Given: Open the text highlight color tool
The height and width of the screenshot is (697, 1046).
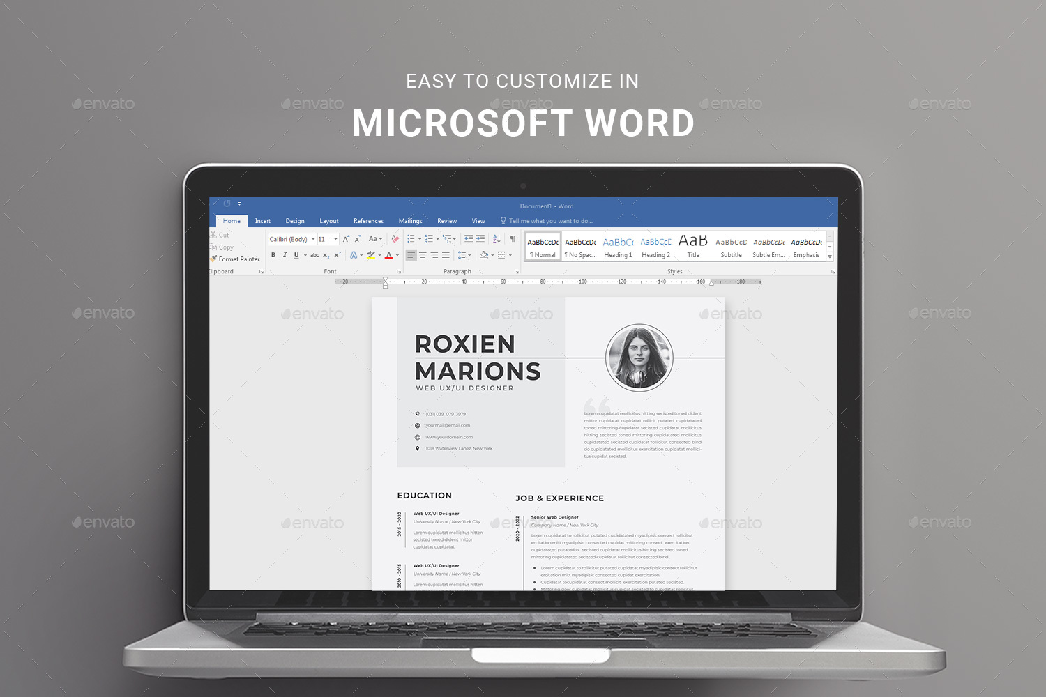Looking at the screenshot, I should pos(371,255).
